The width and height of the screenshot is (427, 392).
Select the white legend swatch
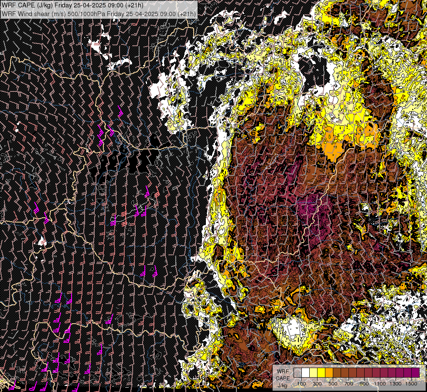click(x=306, y=372)
